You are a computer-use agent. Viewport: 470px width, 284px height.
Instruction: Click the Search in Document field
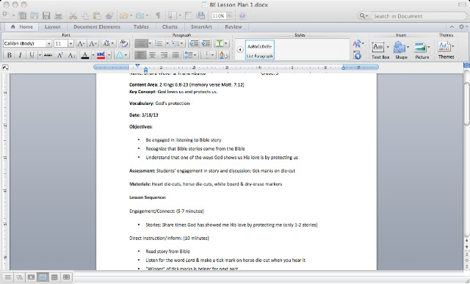coord(419,16)
